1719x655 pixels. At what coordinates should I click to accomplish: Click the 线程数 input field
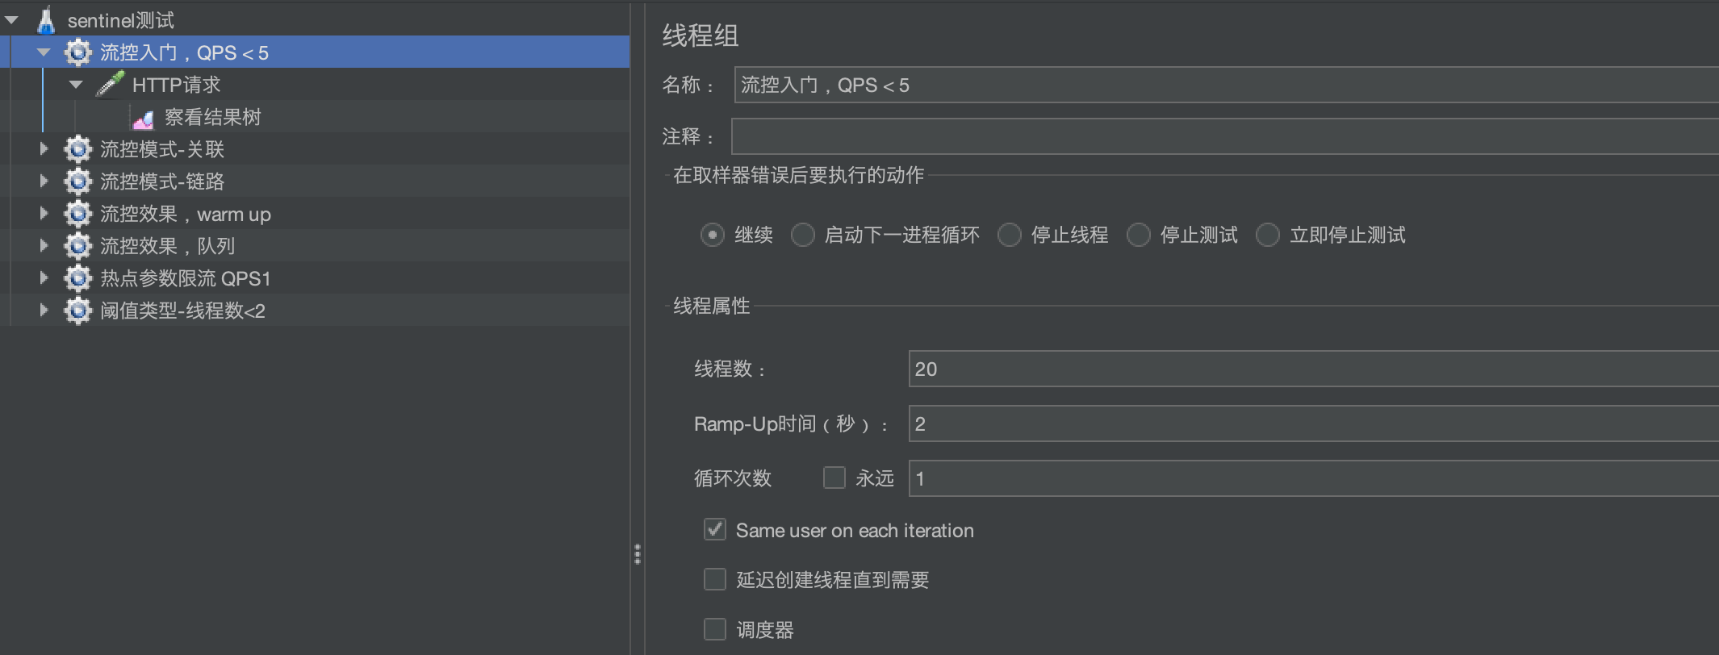[x=1314, y=369]
